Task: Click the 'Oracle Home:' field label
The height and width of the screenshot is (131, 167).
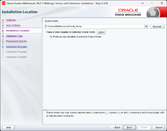Action: click(52, 21)
